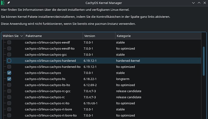Sort by the Version column header
The width and height of the screenshot is (208, 119).
[99, 36]
